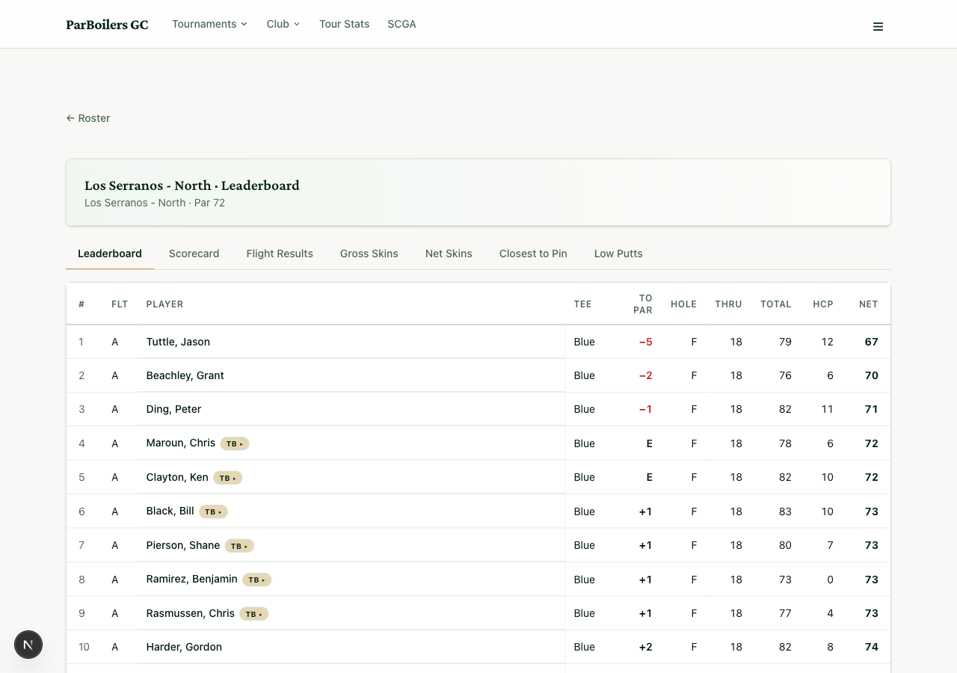Screen dimensions: 957x673
Task: Click Tuttle's total score 79
Action: 785,342
